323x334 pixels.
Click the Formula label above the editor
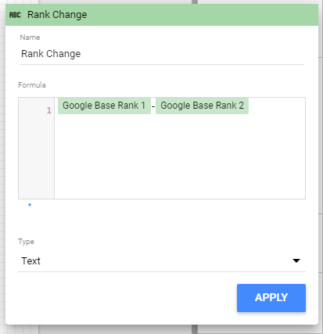32,85
